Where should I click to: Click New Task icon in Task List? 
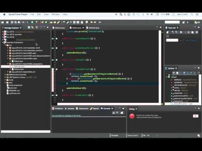167,32
